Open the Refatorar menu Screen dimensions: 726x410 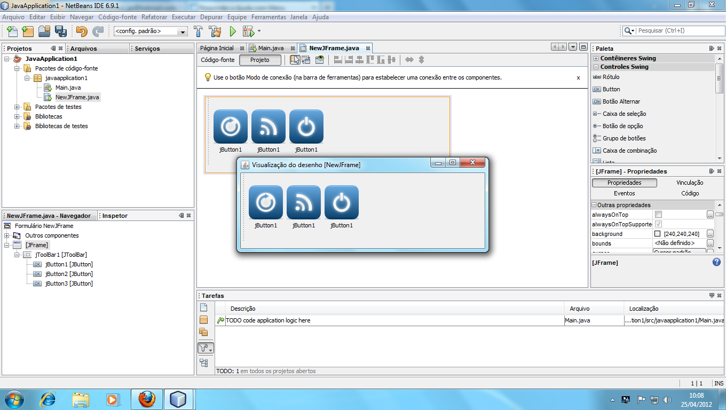[154, 17]
